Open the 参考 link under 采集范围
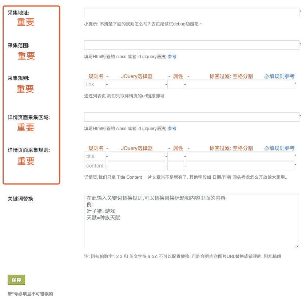The image size is (306, 299). (172, 57)
